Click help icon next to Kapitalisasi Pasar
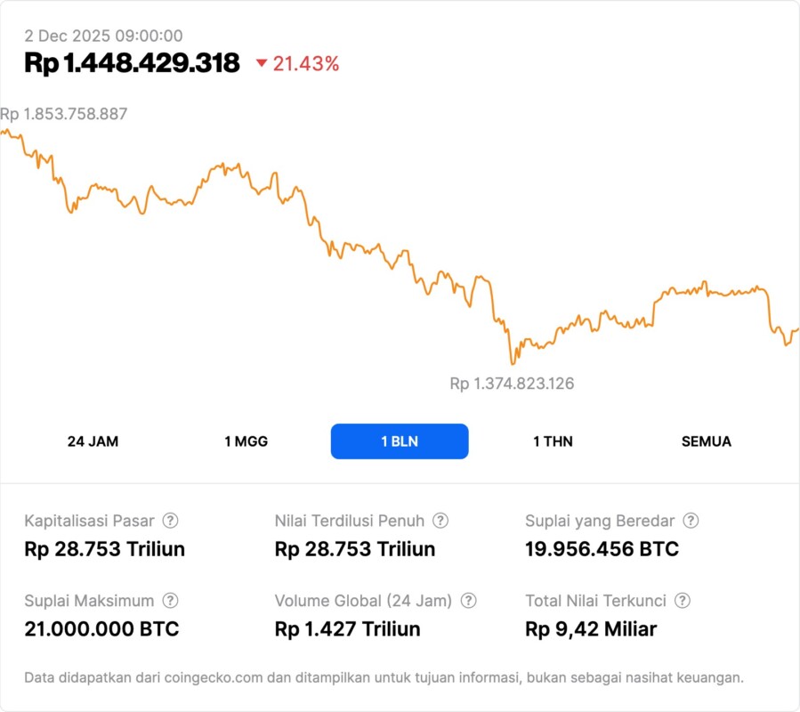Screen dimensions: 800x712 (170, 521)
